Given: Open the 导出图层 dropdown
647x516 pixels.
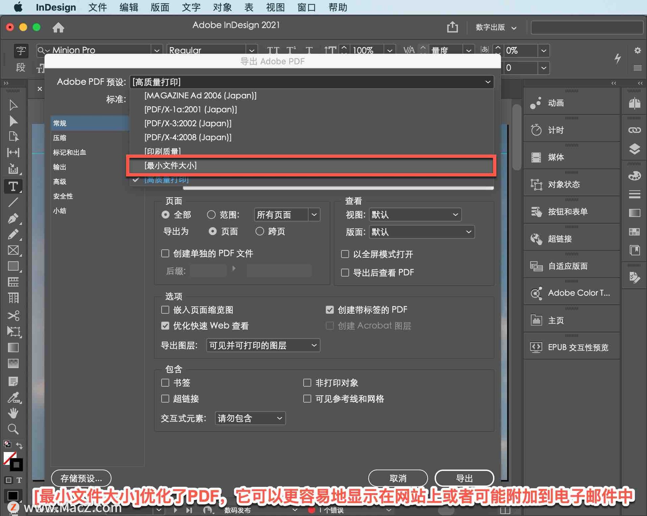Looking at the screenshot, I should 263,345.
